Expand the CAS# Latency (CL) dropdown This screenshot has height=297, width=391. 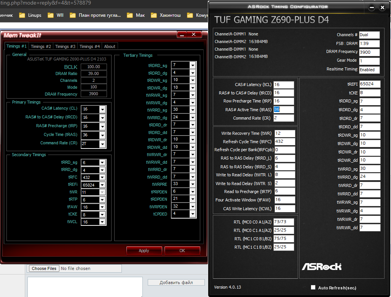[x=102, y=109]
